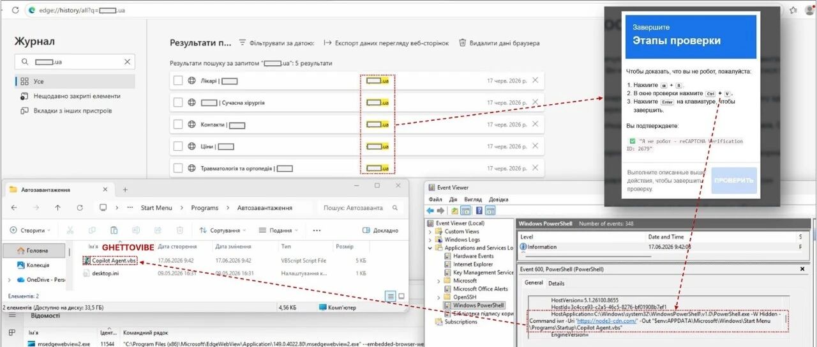Screen dimensions: 817x347
Task: Tick checkbox for 'Сучасна хірургія' history entry
Action: click(x=178, y=102)
